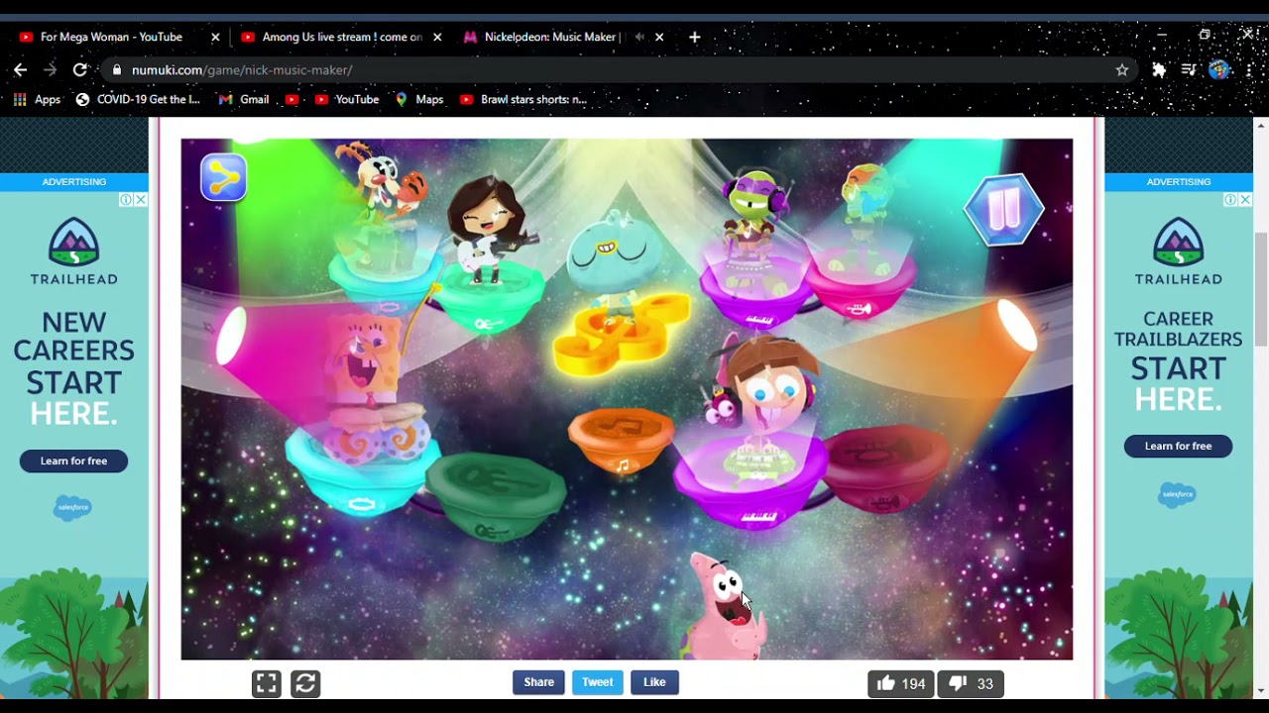
Task: Open ad info icon on left ad
Action: 126,200
